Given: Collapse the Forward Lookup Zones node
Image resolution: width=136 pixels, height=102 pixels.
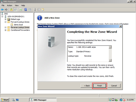Looking at the screenshot, I should click(5, 22).
